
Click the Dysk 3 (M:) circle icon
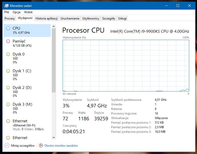tap(8, 104)
